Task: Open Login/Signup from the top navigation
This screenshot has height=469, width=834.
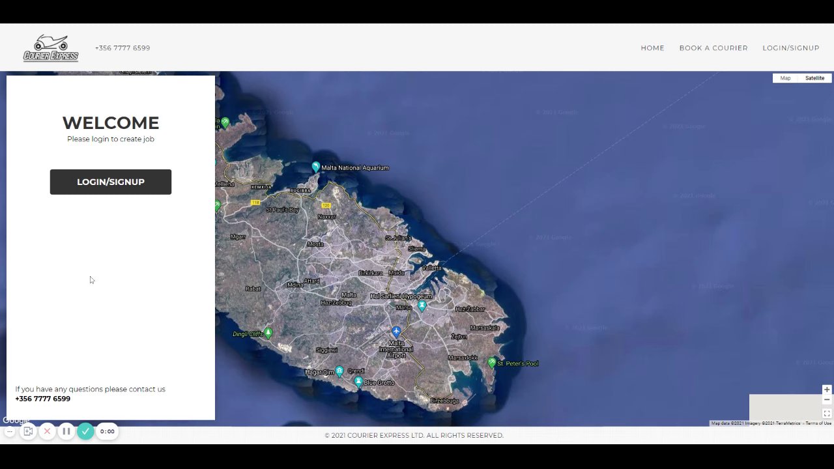Action: (791, 48)
